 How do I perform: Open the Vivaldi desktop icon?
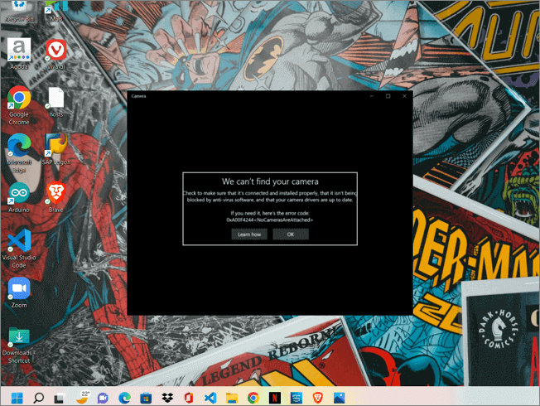[55, 54]
